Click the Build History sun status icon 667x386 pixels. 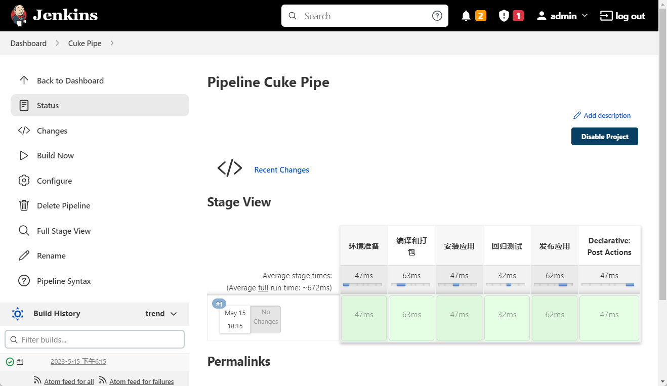18,314
